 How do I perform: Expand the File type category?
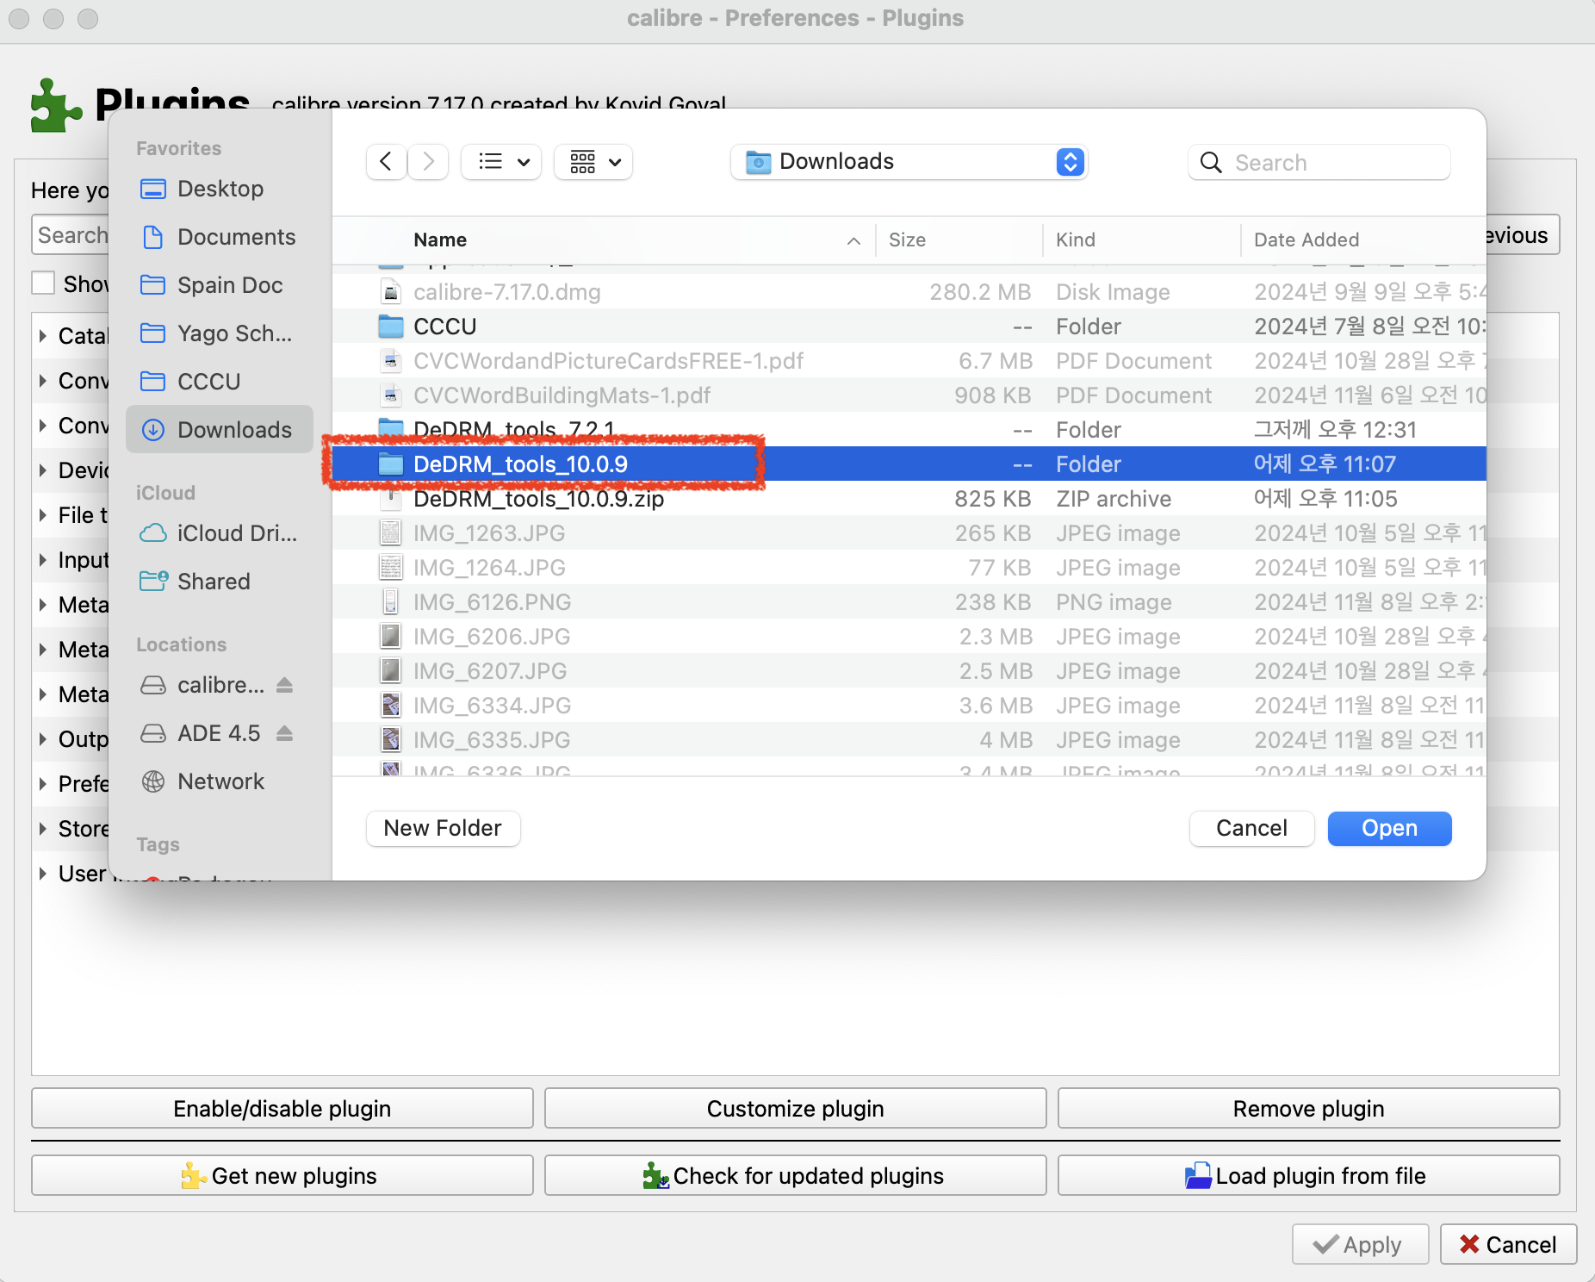tap(42, 515)
